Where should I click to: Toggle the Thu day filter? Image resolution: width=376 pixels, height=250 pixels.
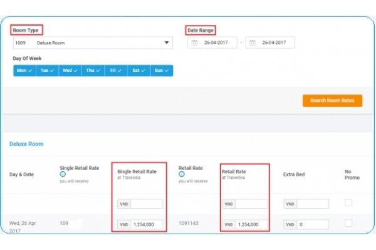tap(92, 71)
